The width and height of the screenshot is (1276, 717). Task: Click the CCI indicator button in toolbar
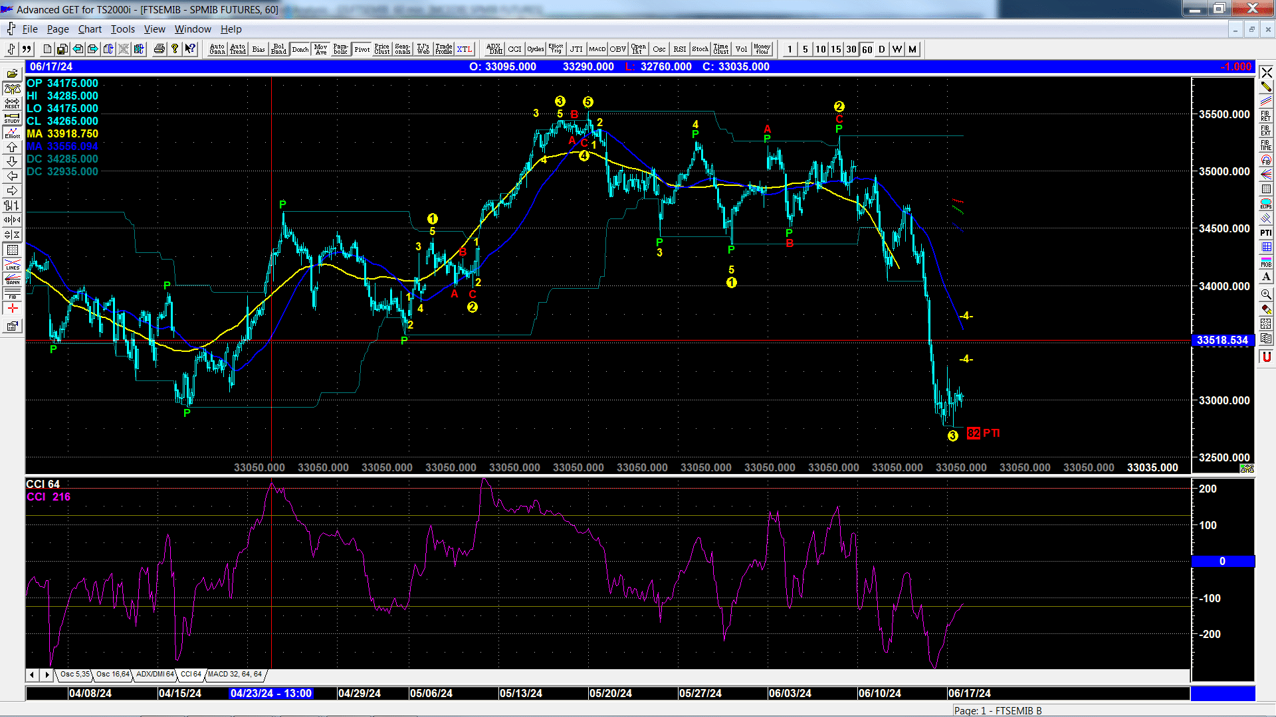click(x=515, y=49)
